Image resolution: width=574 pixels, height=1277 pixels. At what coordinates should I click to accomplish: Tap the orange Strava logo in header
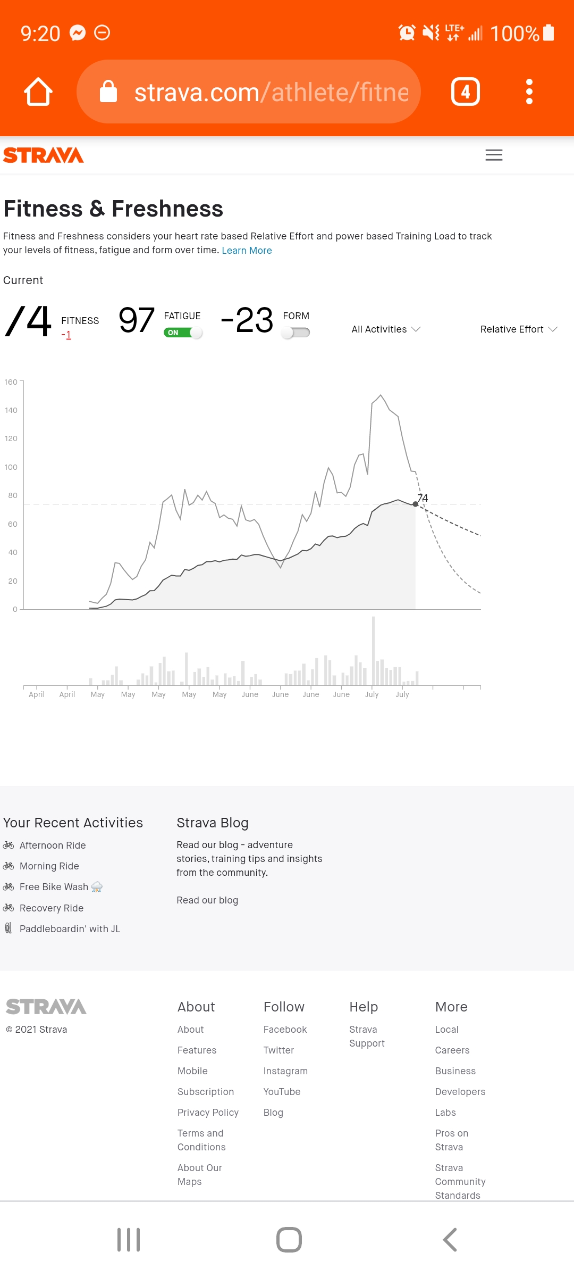click(x=44, y=155)
